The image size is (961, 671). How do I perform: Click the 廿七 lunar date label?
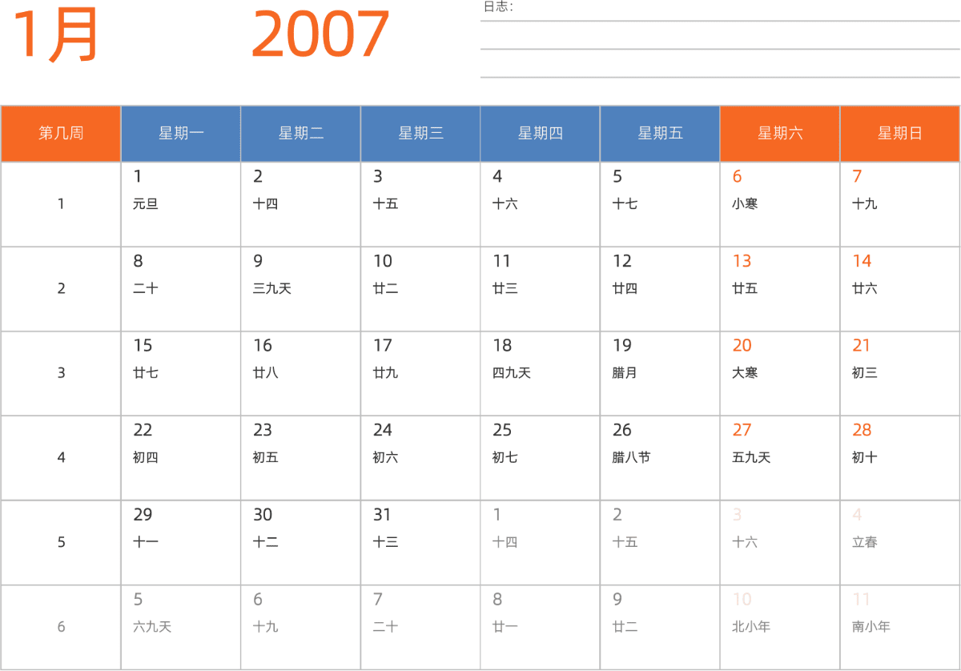[x=146, y=373]
